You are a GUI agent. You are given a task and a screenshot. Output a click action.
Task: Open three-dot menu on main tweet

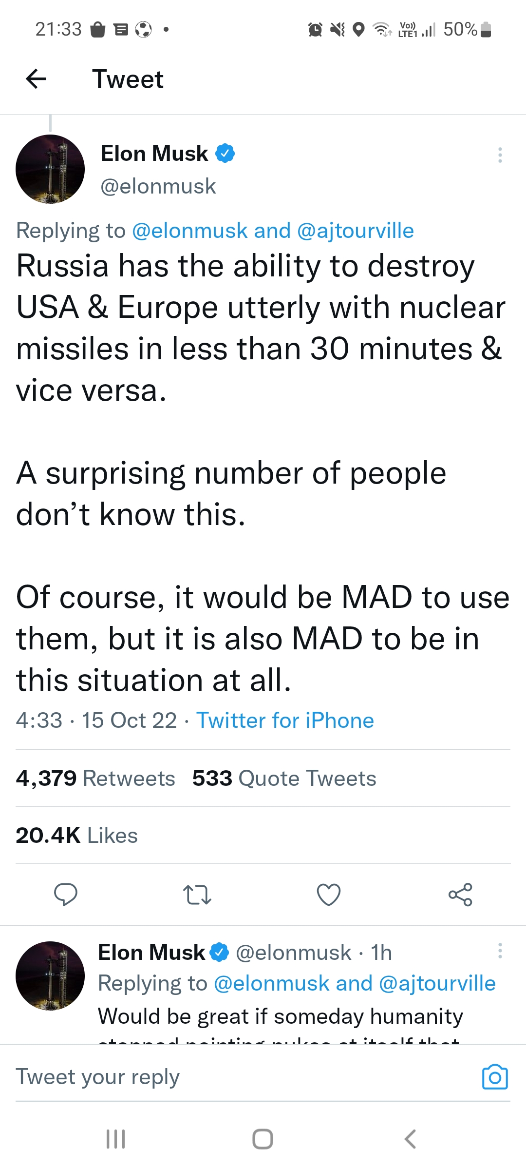pyautogui.click(x=500, y=155)
